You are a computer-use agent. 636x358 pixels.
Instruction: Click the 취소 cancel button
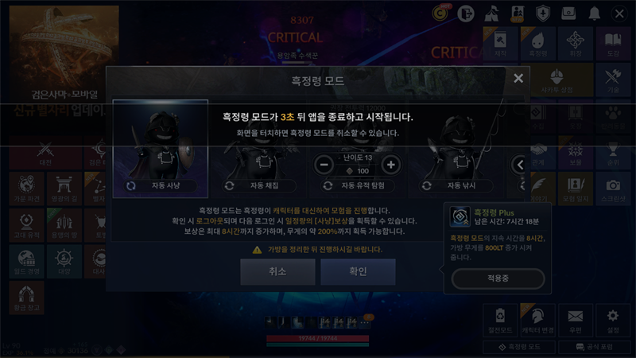pos(277,271)
